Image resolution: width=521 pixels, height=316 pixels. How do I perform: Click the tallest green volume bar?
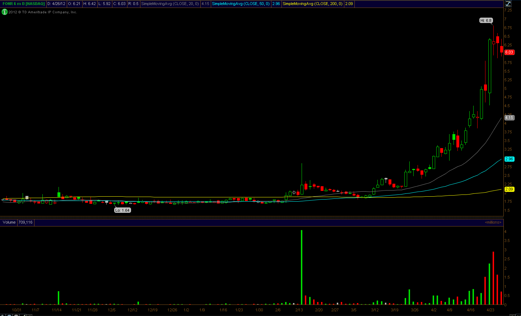302,267
